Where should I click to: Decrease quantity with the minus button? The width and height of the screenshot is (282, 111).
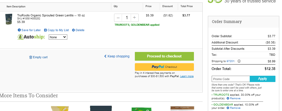(118, 17)
